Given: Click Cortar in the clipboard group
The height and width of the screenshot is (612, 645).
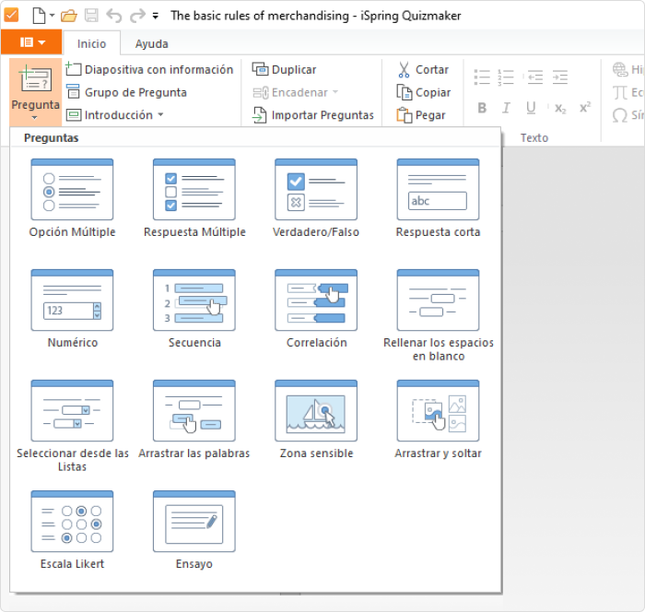Looking at the screenshot, I should coord(423,69).
